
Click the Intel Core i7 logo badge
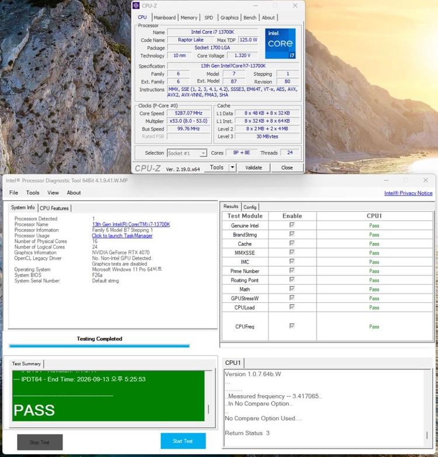280,43
